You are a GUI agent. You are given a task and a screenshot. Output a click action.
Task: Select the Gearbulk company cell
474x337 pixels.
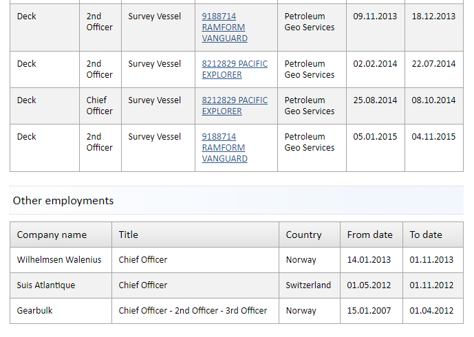(61, 311)
